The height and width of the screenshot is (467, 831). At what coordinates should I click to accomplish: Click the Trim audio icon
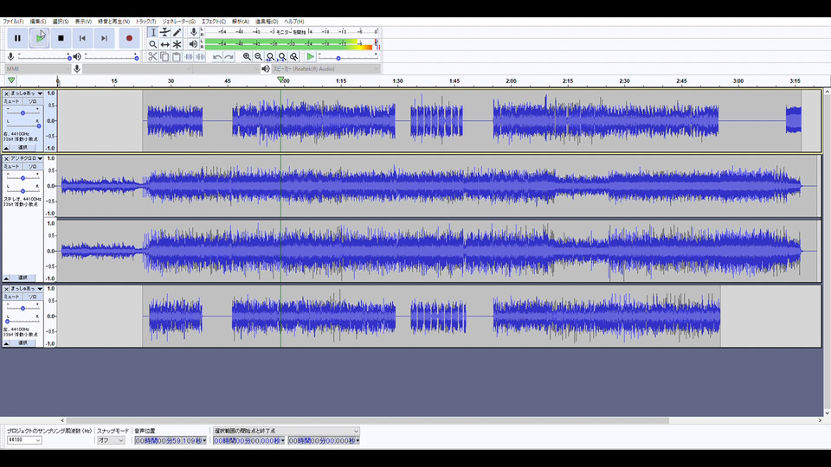click(x=188, y=57)
